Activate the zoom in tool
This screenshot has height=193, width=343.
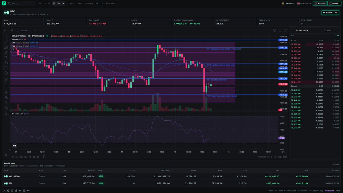click(6, 85)
